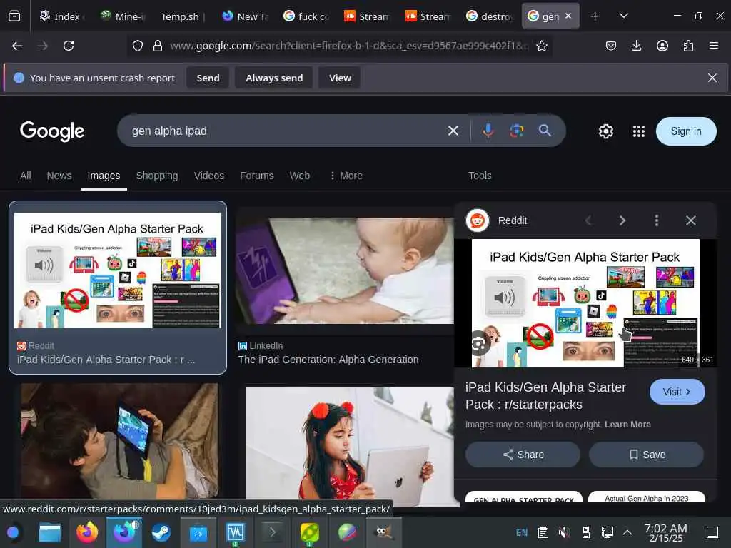
Task: Open the file manager from taskbar
Action: point(50,532)
